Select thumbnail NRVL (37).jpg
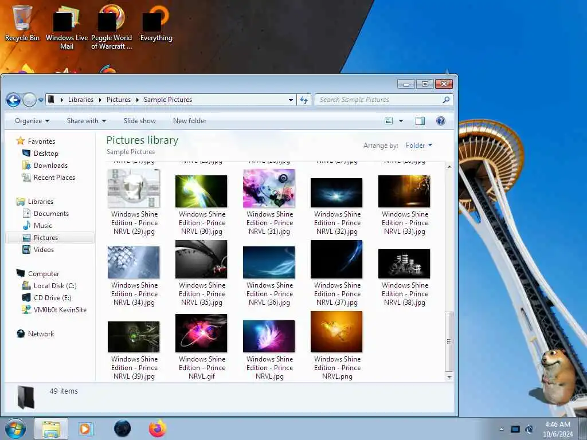This screenshot has width=587, height=440. [x=336, y=260]
